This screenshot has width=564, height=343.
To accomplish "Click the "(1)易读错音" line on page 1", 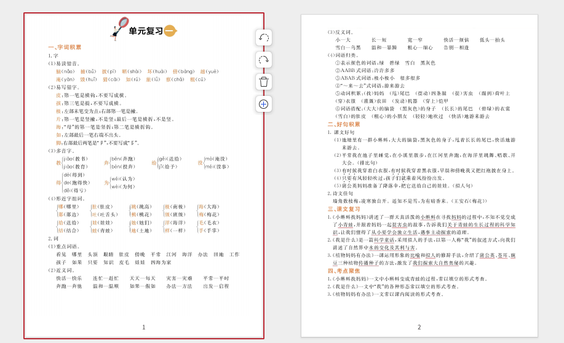I will point(64,63).
